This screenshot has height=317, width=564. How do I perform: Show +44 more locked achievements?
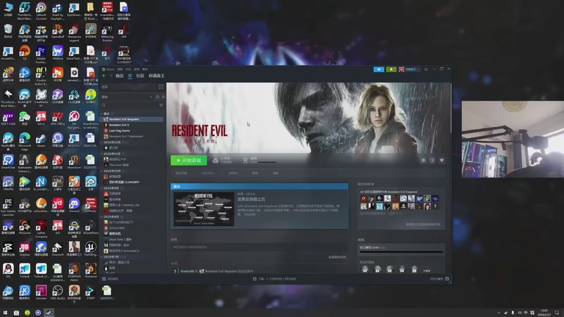tap(427, 271)
